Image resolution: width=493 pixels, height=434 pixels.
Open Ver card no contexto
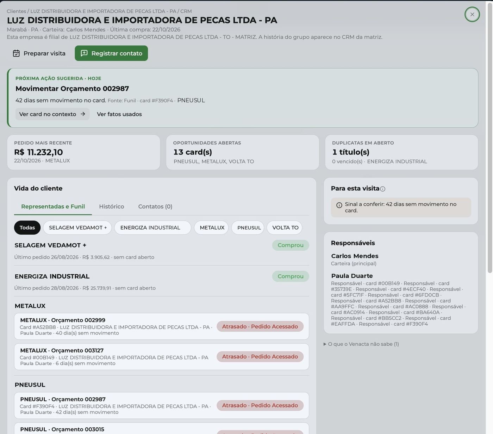(52, 114)
